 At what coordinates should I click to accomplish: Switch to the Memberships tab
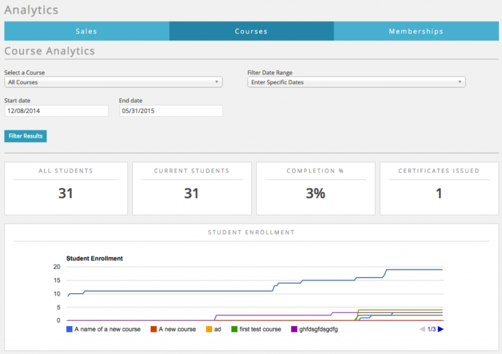[x=417, y=31]
